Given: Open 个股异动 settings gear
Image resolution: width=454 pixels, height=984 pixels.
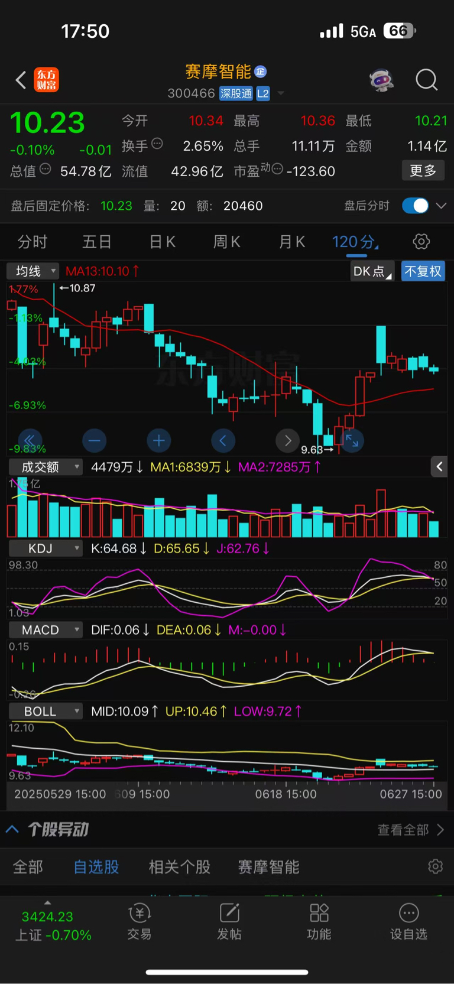Looking at the screenshot, I should coord(435,866).
